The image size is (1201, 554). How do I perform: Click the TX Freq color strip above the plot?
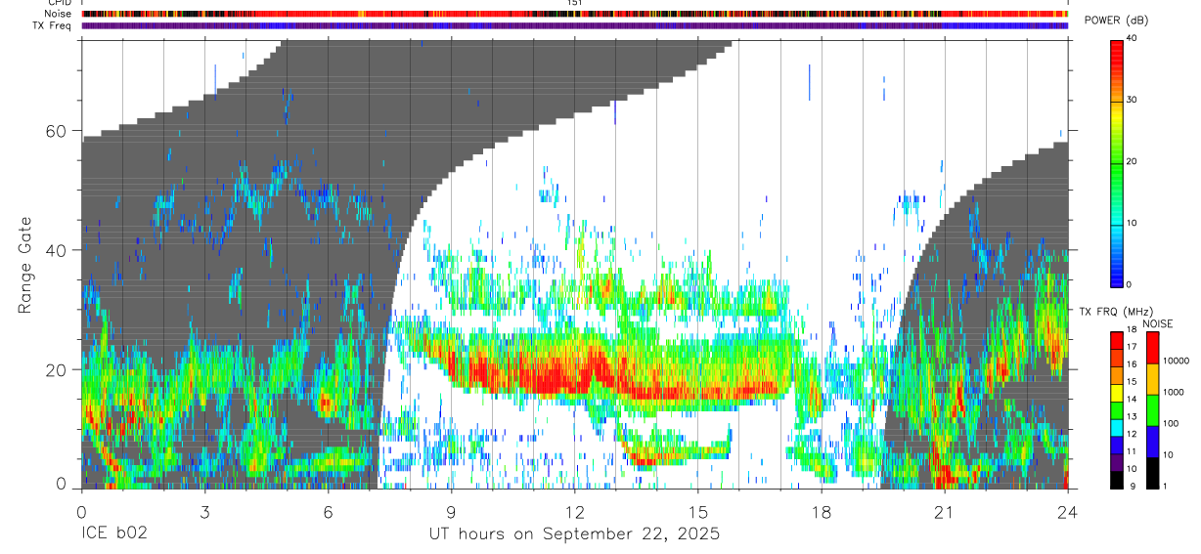574,25
